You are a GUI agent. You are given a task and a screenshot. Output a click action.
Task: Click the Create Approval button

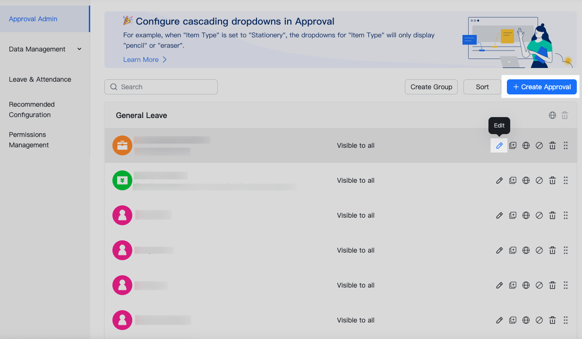[x=541, y=87]
